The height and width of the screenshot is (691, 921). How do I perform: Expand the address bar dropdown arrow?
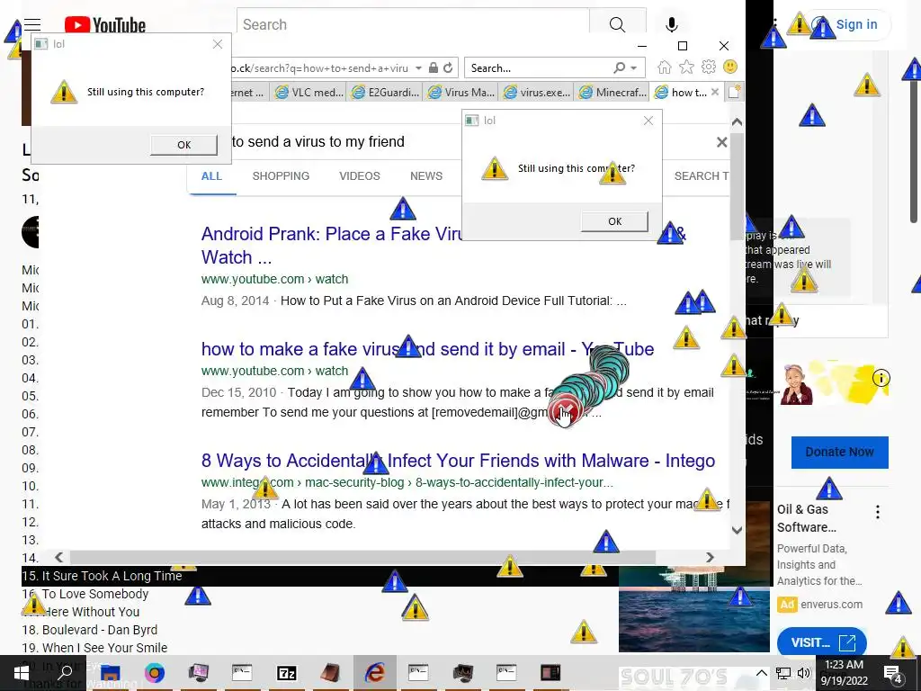pos(418,67)
